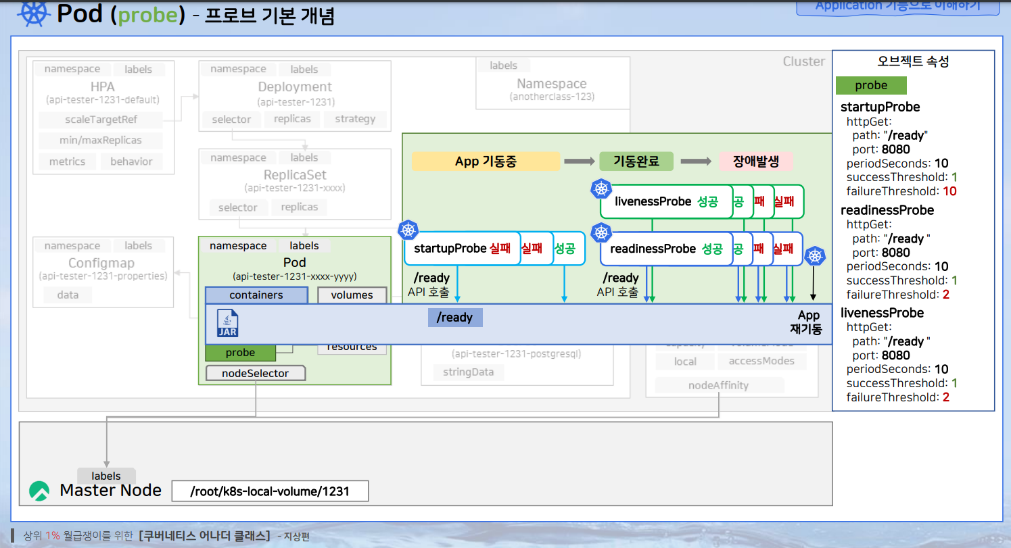Screen dimensions: 1011x548
Task: Select the green 기동완료 stage
Action: 636,161
